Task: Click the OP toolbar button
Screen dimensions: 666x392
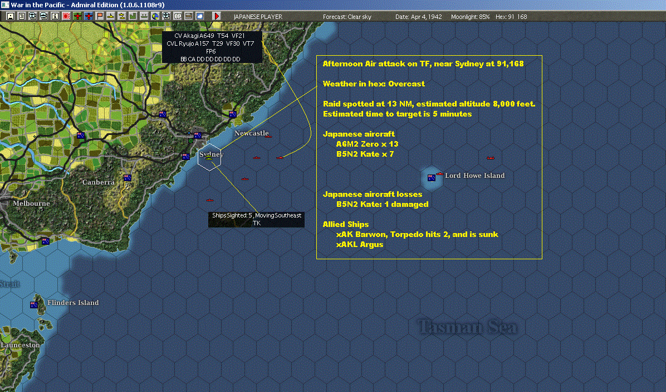Action: (178, 16)
